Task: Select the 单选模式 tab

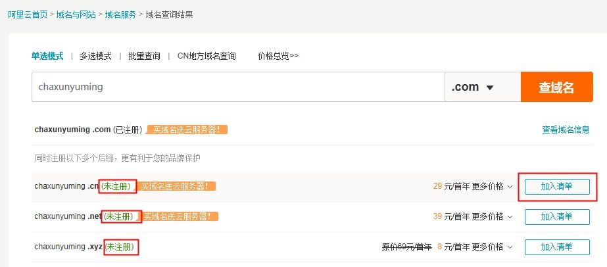Action: tap(47, 57)
